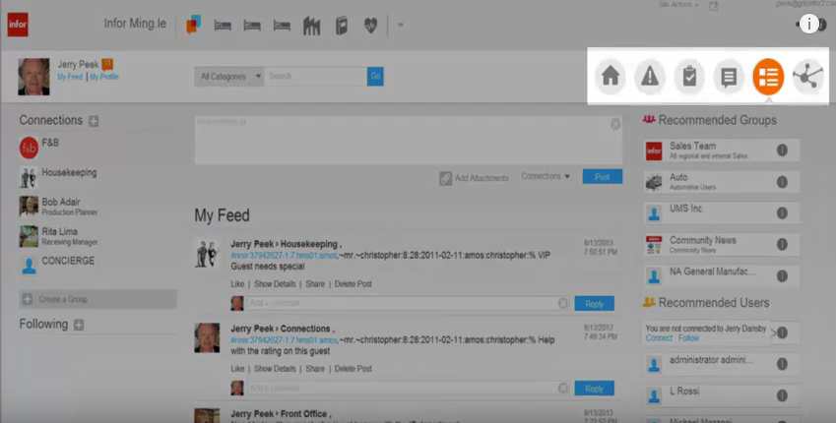
Task: Click Create a Group button
Action: (97, 299)
